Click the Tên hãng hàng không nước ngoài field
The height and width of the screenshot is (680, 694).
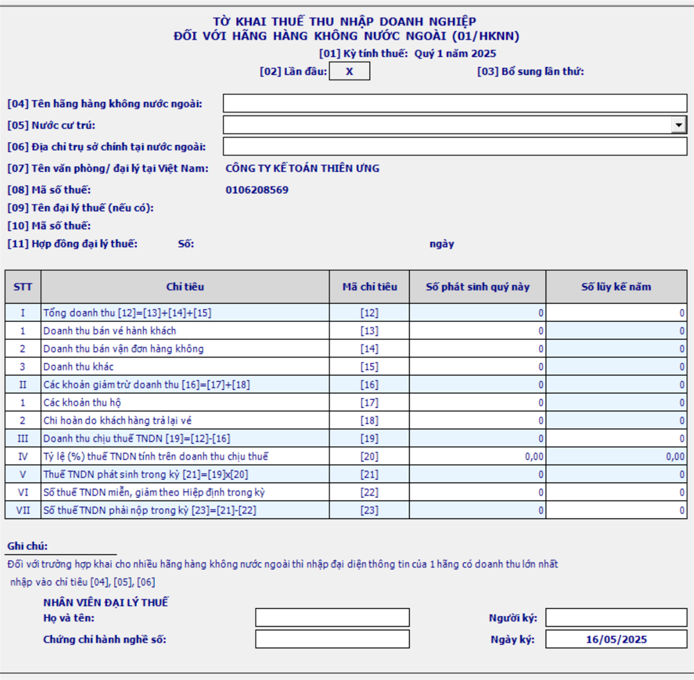tap(454, 103)
